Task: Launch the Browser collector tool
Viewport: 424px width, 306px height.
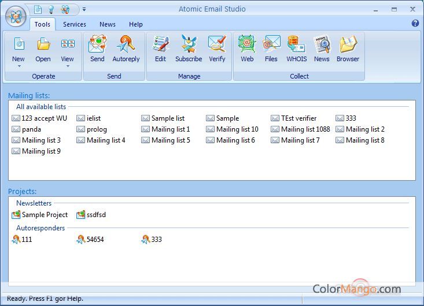Action: point(348,48)
